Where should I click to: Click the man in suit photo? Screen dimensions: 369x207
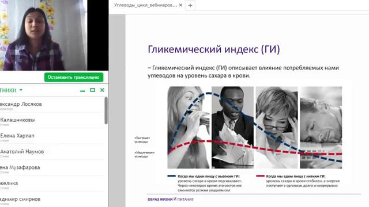click(232, 128)
